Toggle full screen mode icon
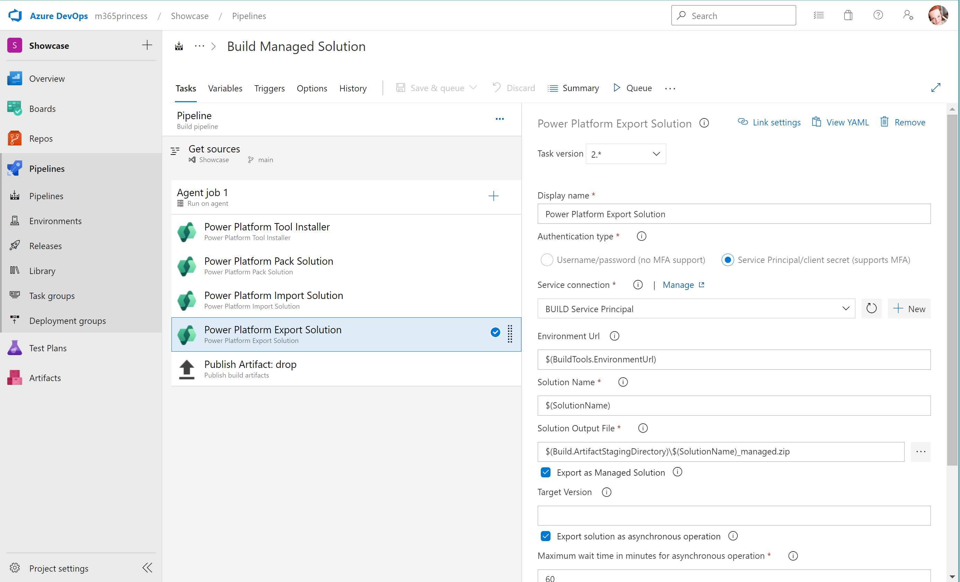 pyautogui.click(x=935, y=88)
